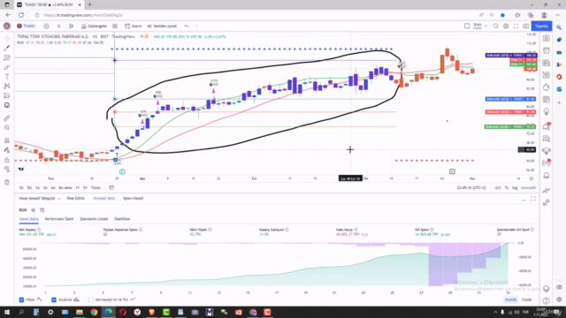Open Genel Bakış overview tab
This screenshot has height=318, width=566.
(x=28, y=219)
